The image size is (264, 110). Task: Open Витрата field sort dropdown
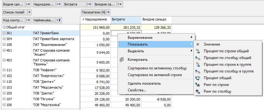point(89,5)
